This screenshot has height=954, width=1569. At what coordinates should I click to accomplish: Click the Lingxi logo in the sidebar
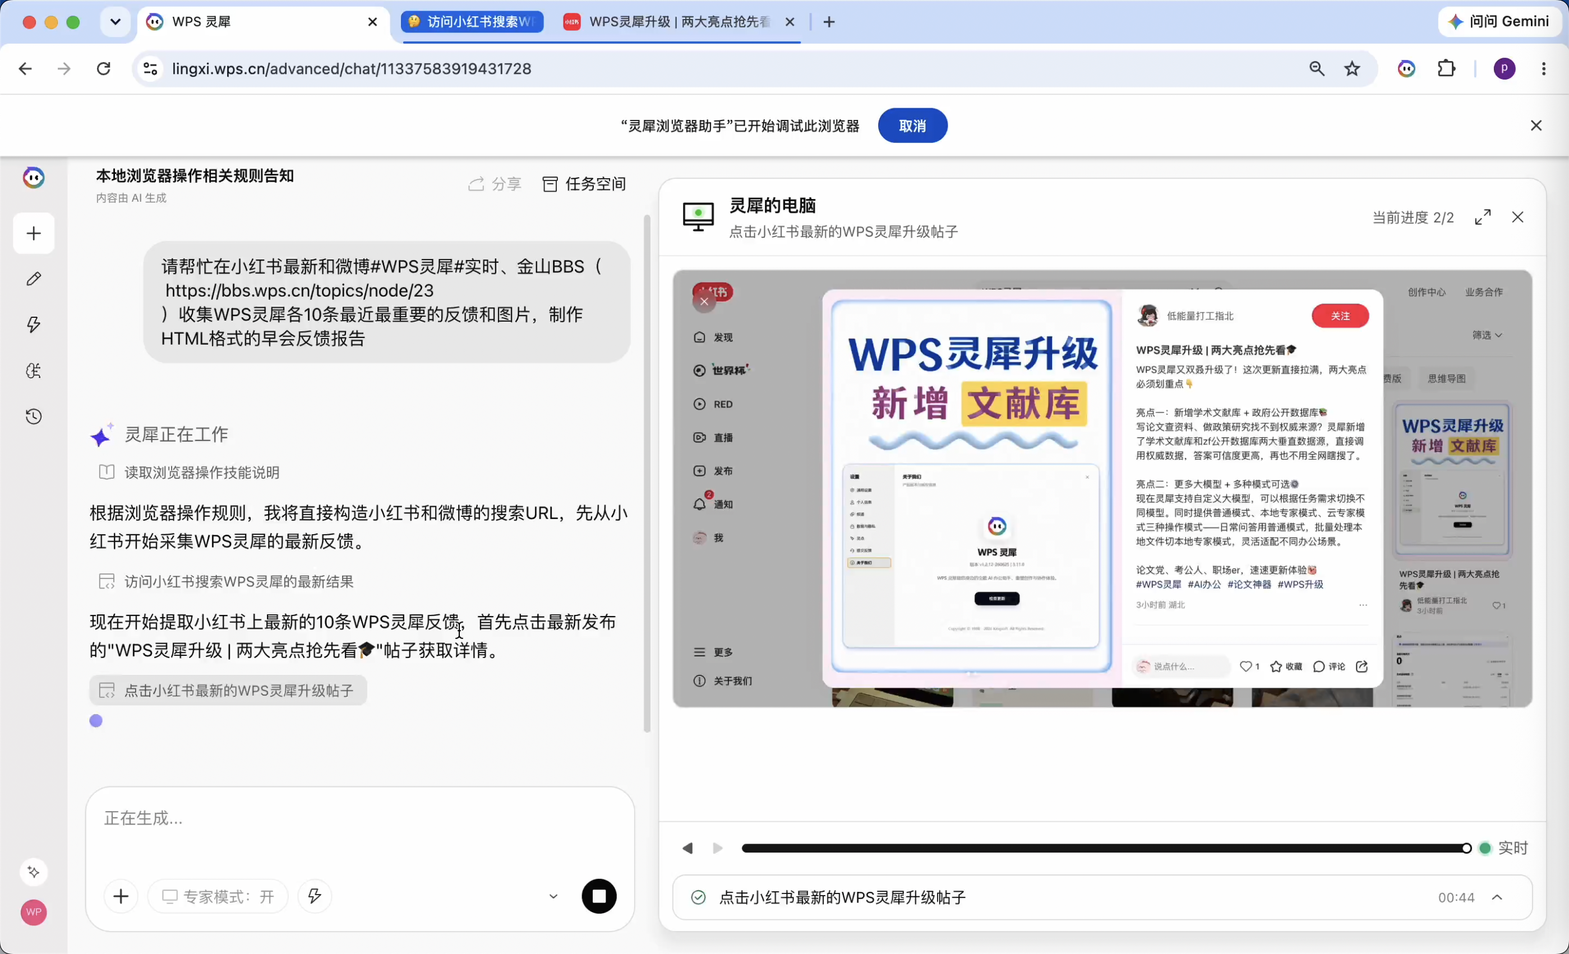(x=34, y=178)
